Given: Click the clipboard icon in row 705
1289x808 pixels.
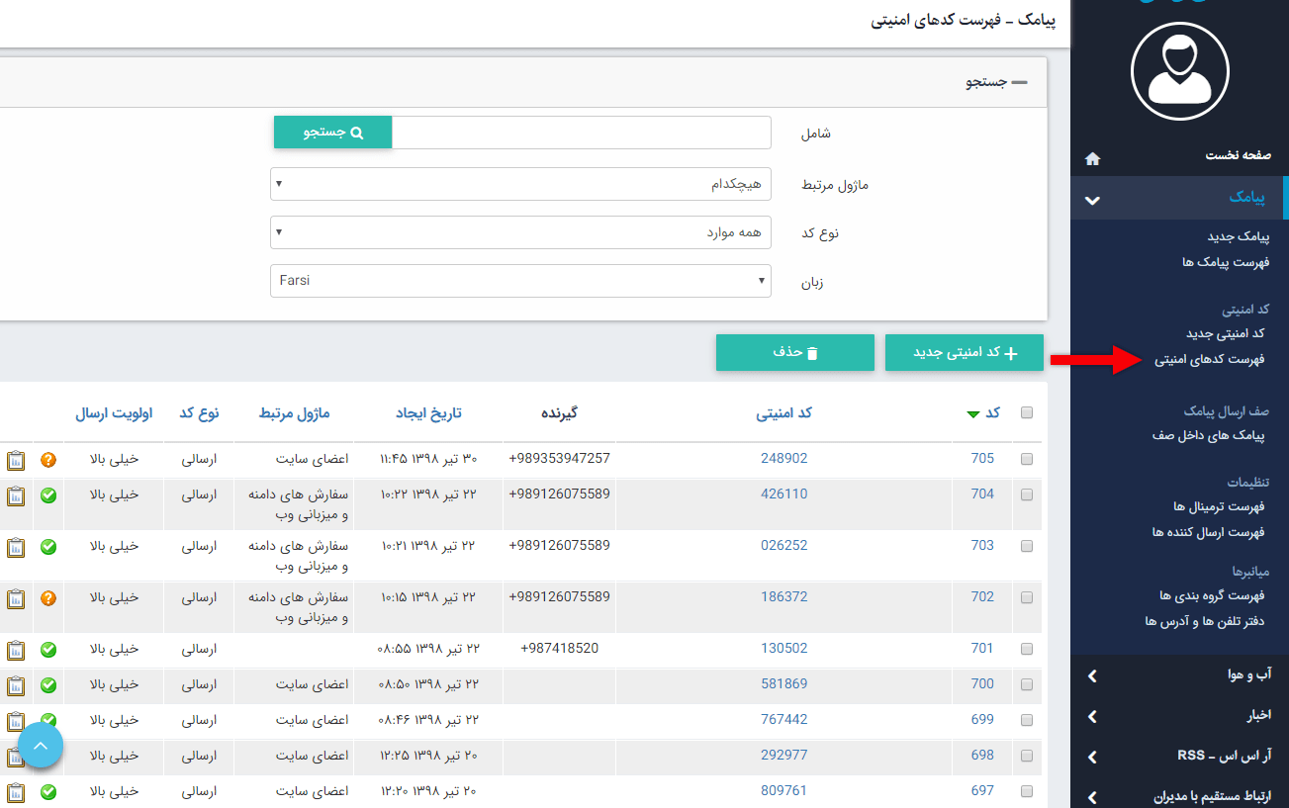Looking at the screenshot, I should 16,460.
